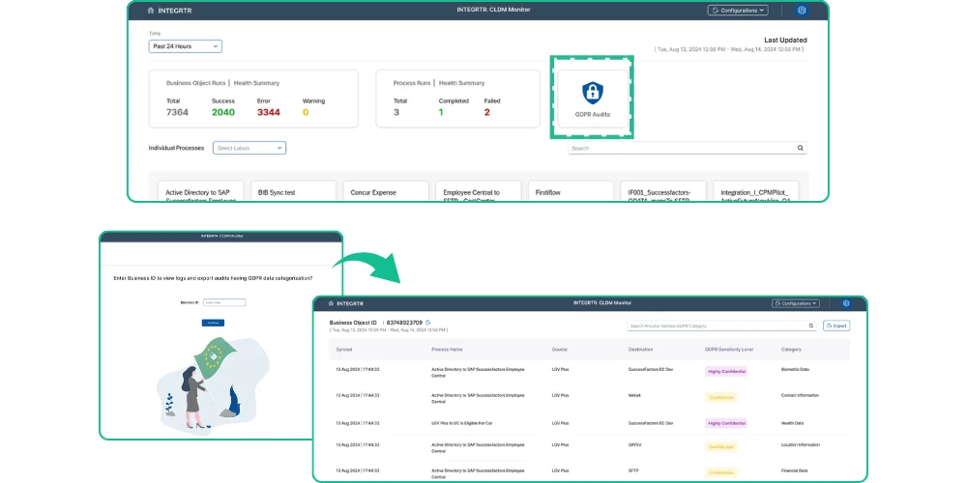Click the Process Name column header
This screenshot has height=483, width=967.
click(447, 350)
